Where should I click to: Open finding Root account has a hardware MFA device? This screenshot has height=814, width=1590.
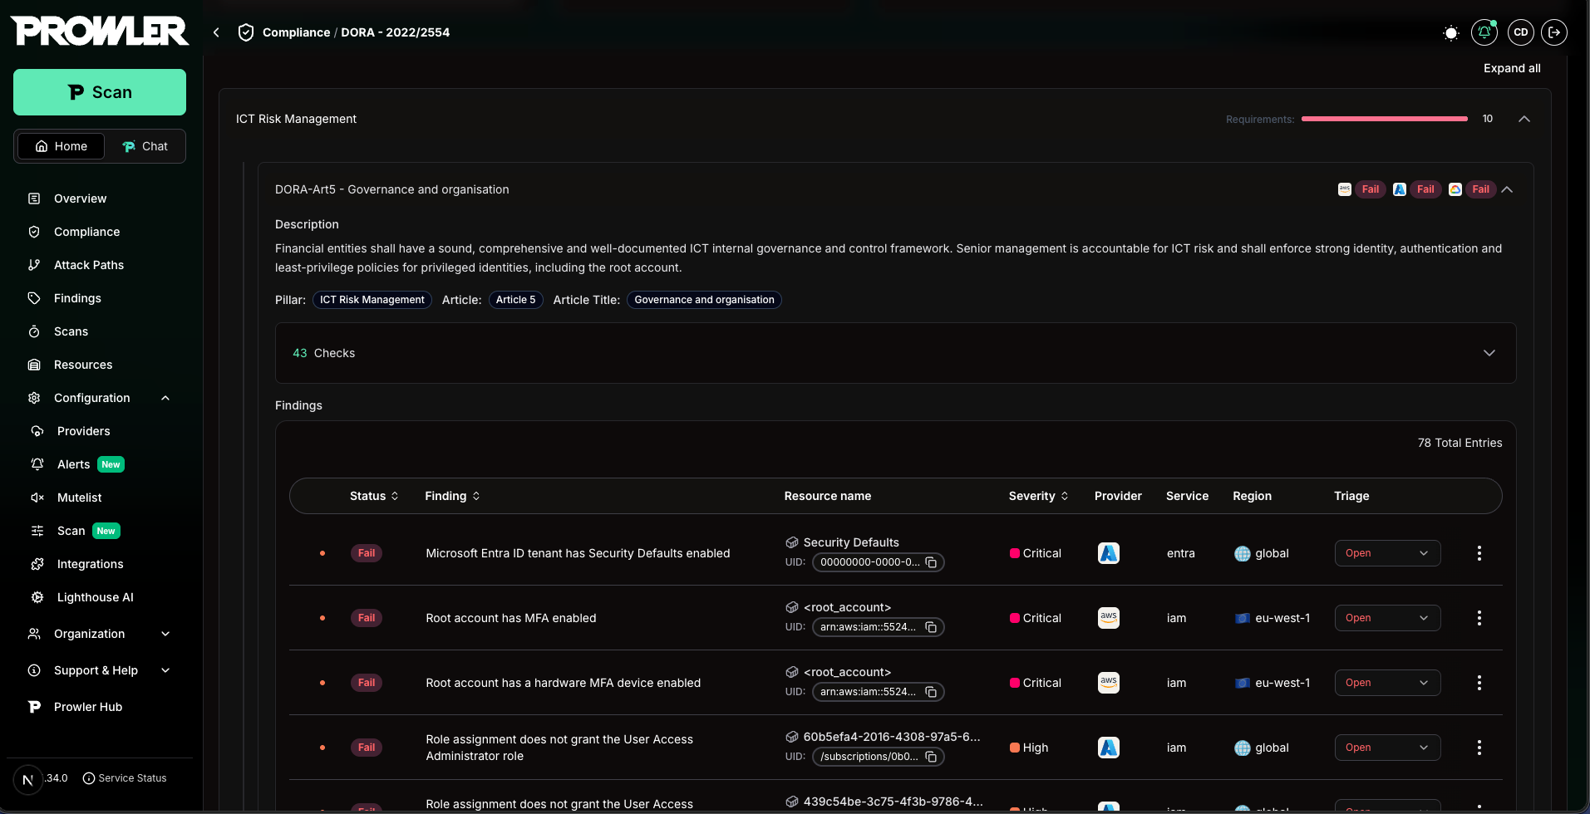point(563,683)
